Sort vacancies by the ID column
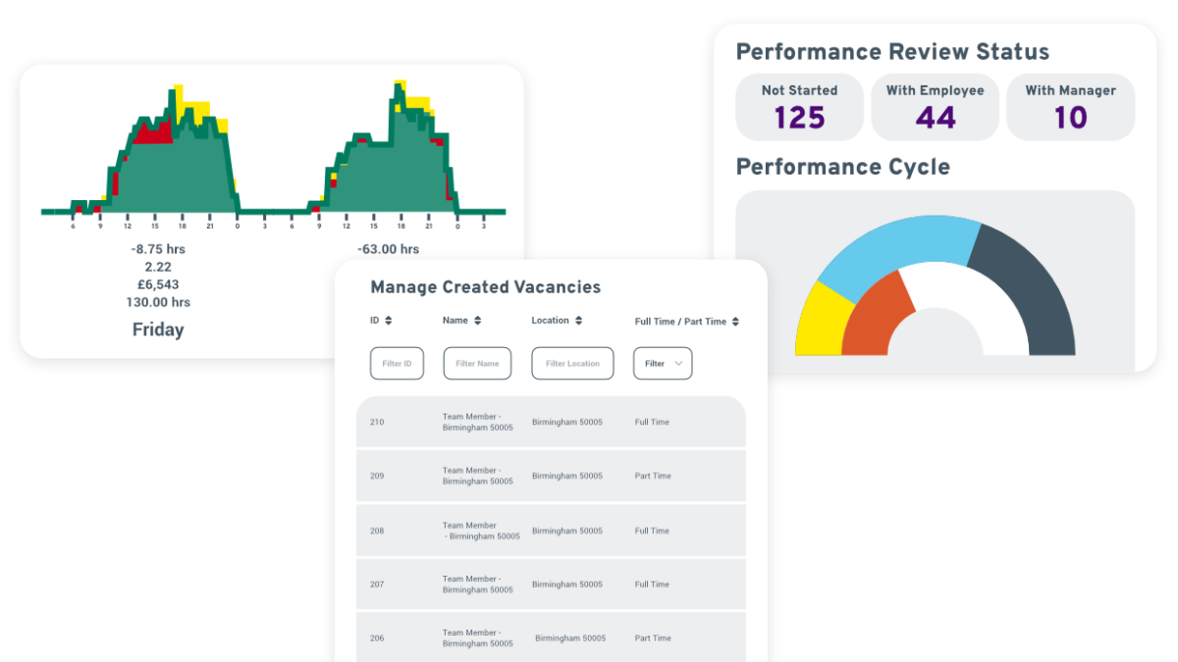This screenshot has width=1178, height=662. click(387, 320)
